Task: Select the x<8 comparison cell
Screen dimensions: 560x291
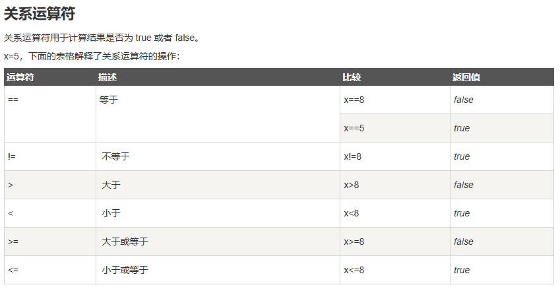Action: tap(352, 214)
